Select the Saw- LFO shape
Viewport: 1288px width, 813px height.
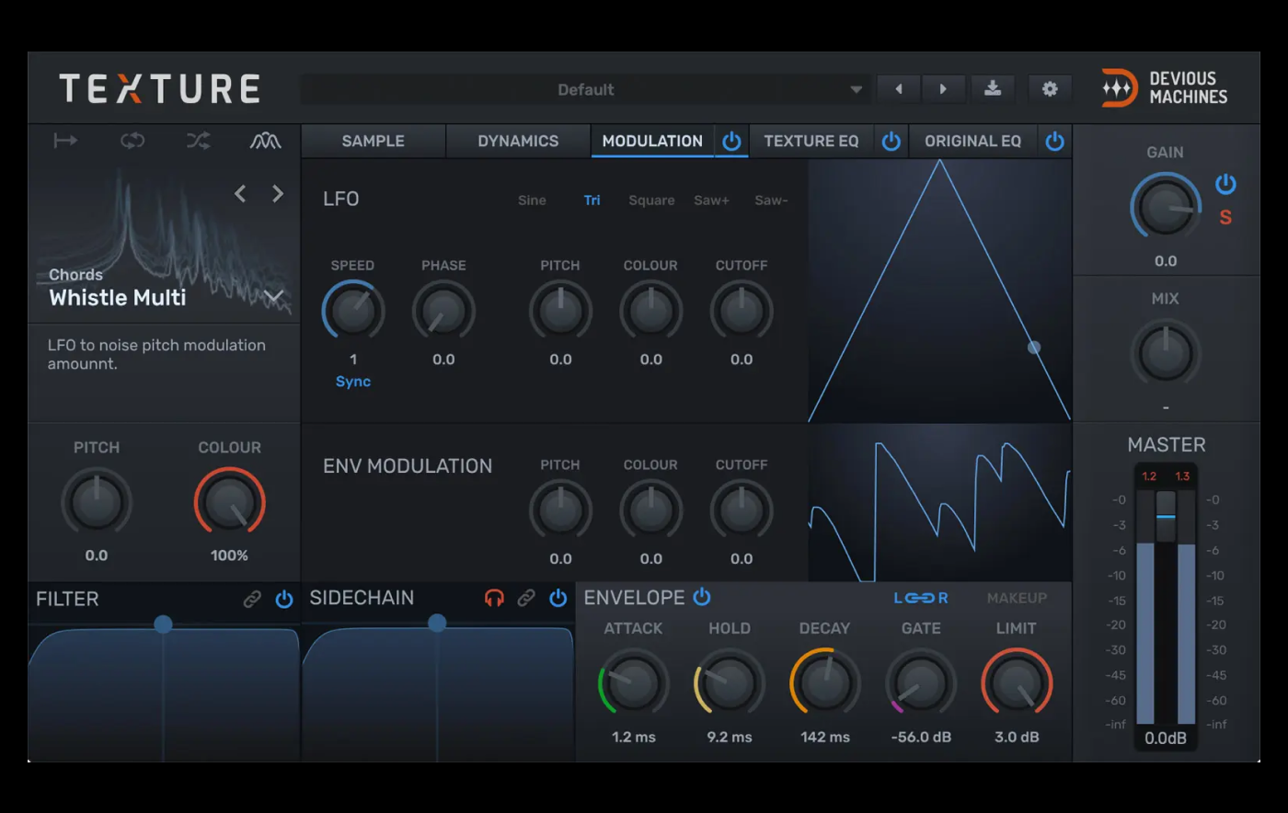[x=771, y=200]
